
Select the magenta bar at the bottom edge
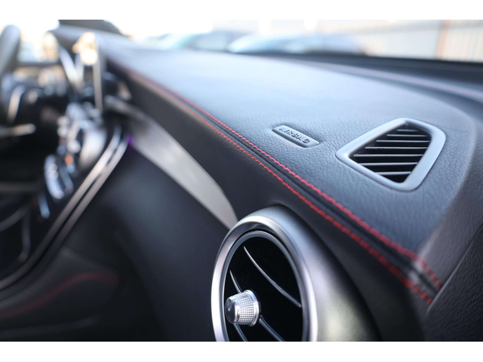point(364,344)
